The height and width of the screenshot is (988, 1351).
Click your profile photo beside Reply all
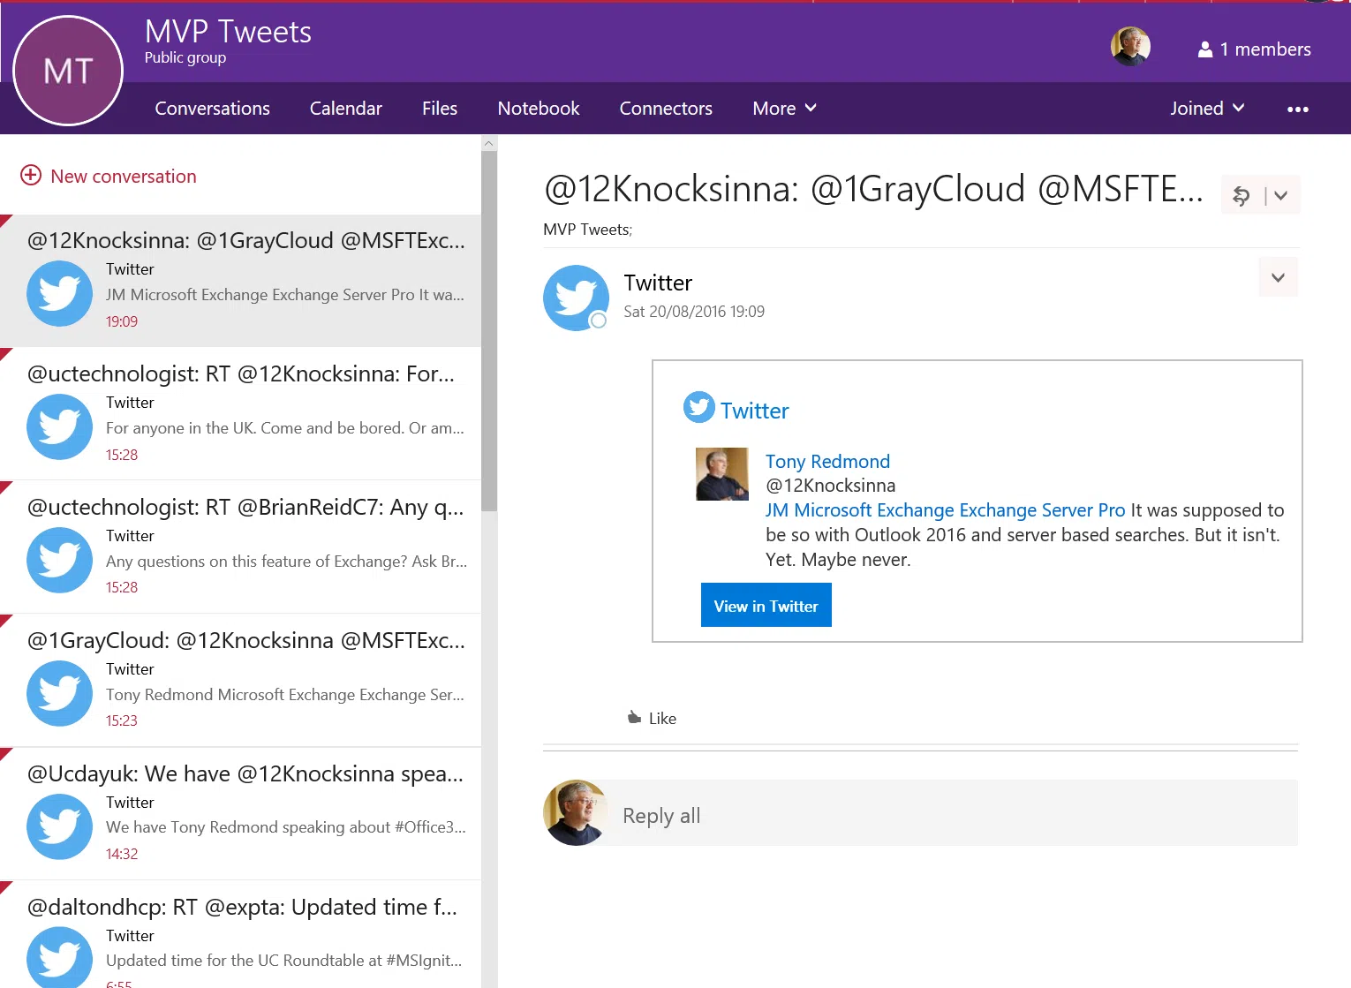click(x=576, y=813)
